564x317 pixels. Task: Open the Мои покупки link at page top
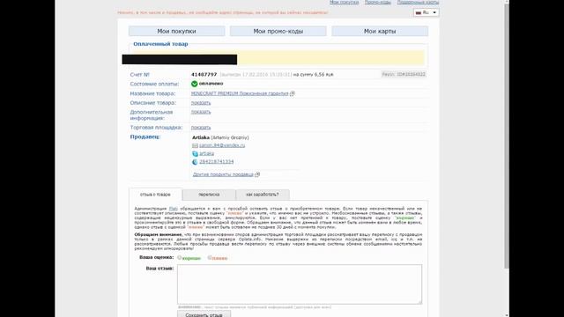point(345,3)
